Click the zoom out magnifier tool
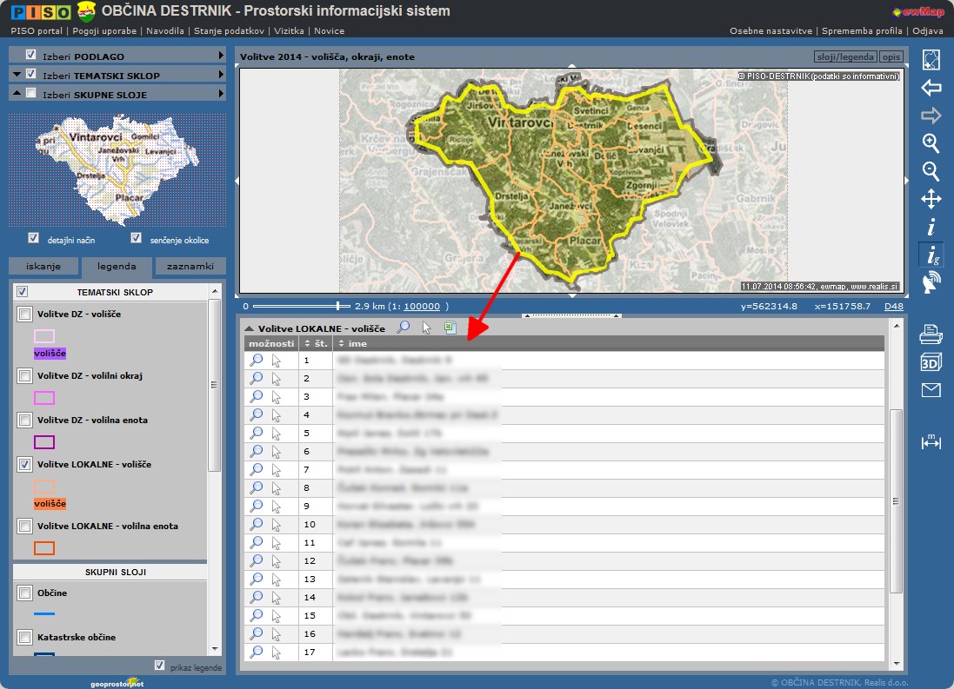This screenshot has width=954, height=689. (931, 171)
